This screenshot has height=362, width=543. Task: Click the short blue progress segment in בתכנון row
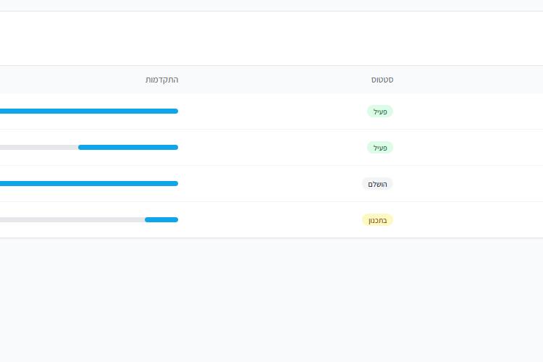pos(161,219)
